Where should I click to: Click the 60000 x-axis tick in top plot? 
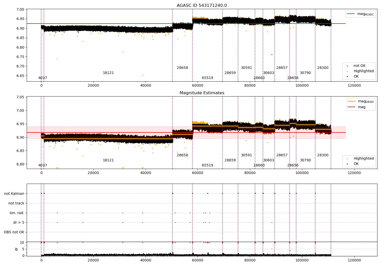click(198, 86)
